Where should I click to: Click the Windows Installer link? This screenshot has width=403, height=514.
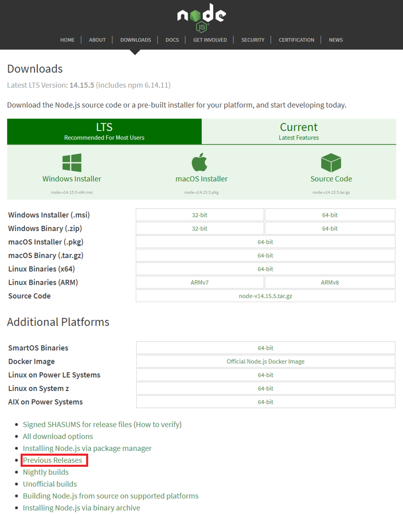tap(72, 179)
